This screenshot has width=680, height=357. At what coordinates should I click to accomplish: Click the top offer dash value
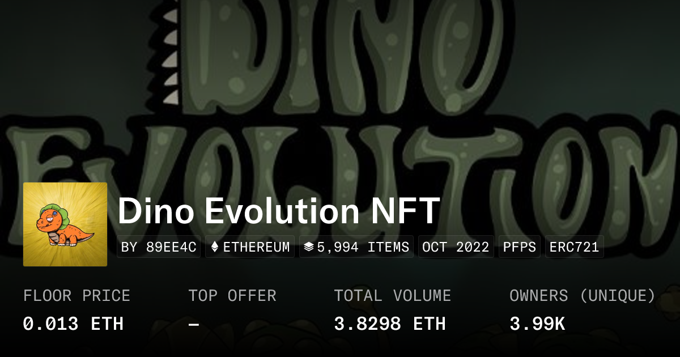[x=194, y=324]
